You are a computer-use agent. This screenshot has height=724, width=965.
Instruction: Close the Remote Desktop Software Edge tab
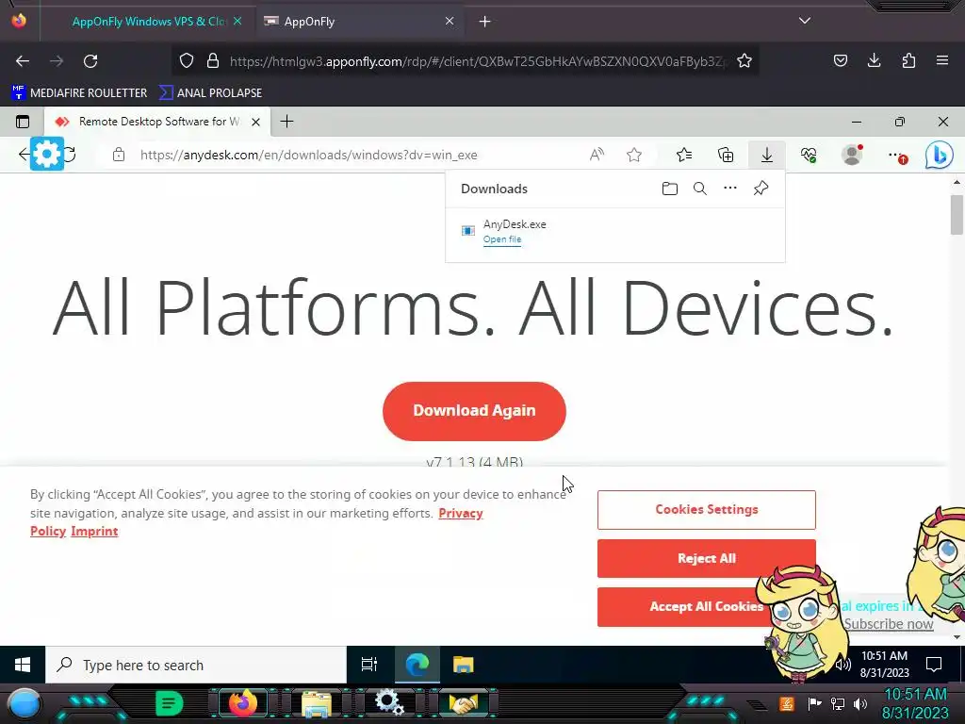[256, 122]
